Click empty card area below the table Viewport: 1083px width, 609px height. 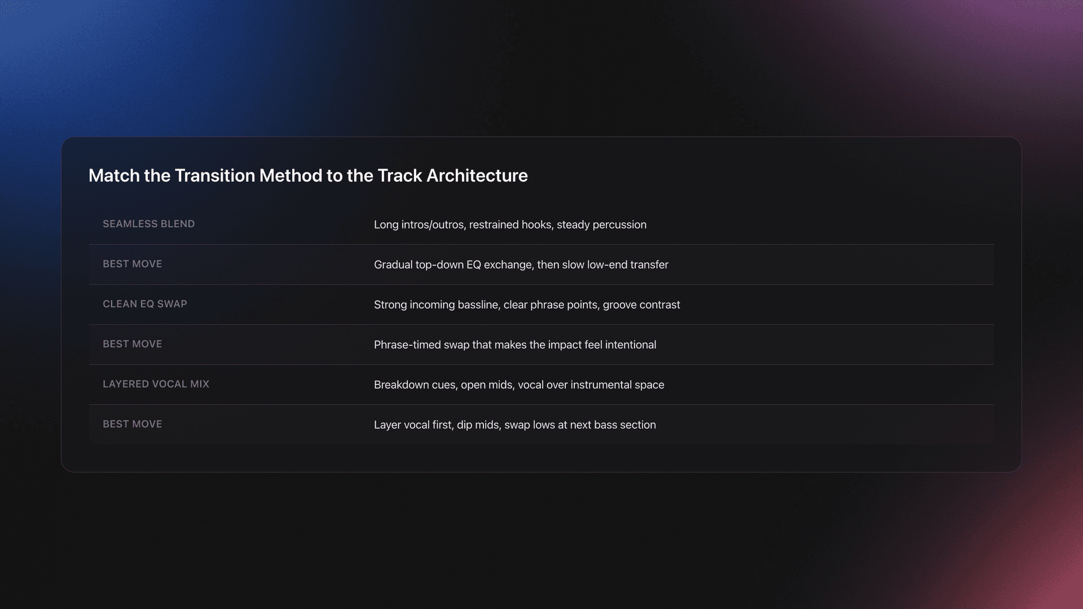pos(540,458)
